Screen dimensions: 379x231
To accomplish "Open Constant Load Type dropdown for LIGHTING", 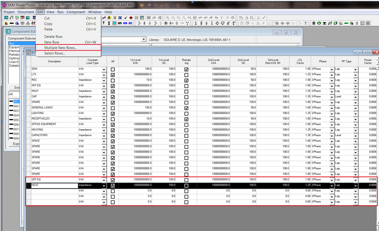I will coord(104,113).
